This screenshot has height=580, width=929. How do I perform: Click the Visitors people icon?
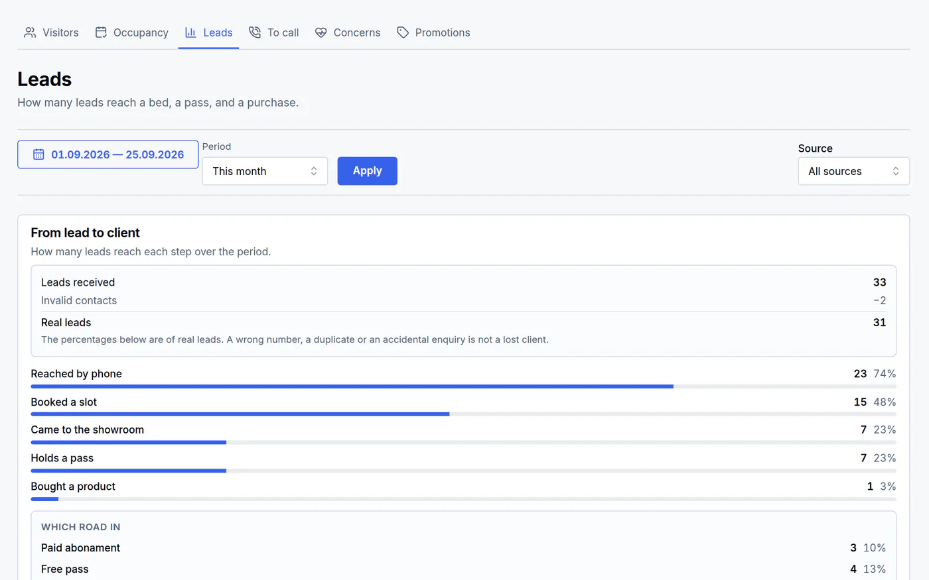30,32
